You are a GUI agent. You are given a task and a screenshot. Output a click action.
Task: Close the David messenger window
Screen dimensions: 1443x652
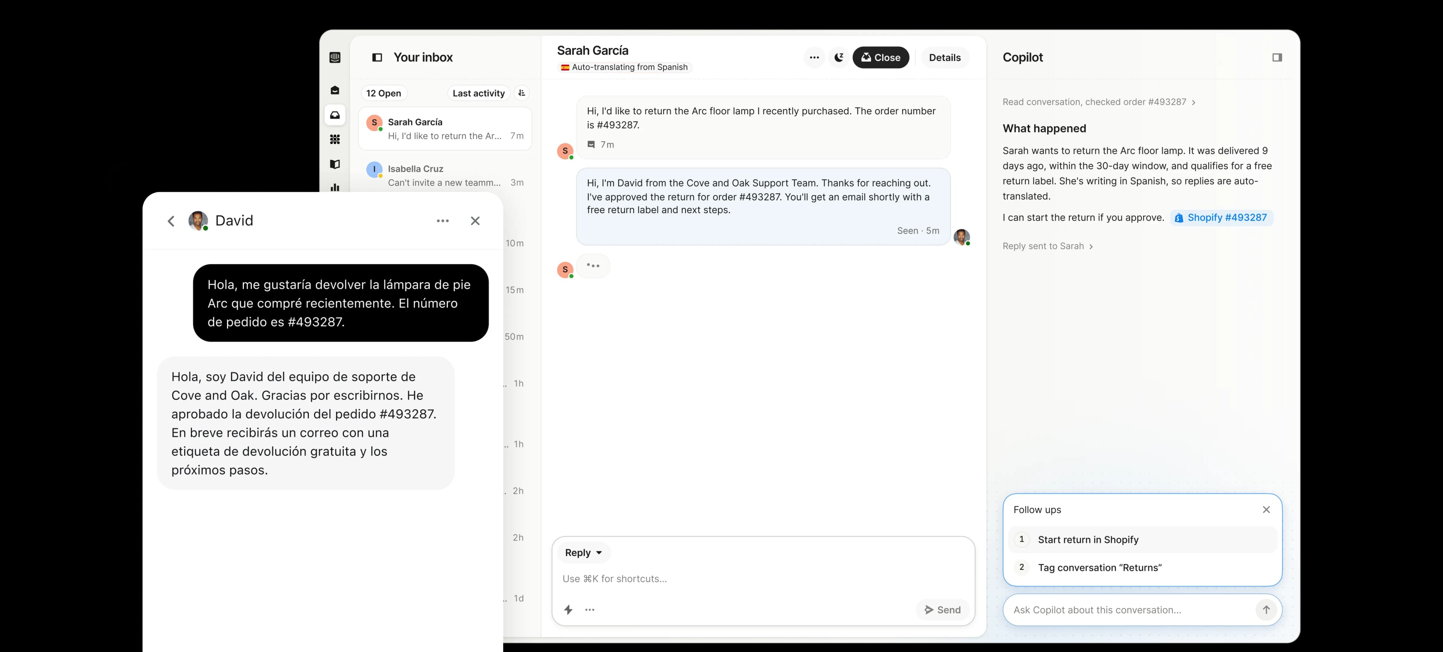coord(475,221)
